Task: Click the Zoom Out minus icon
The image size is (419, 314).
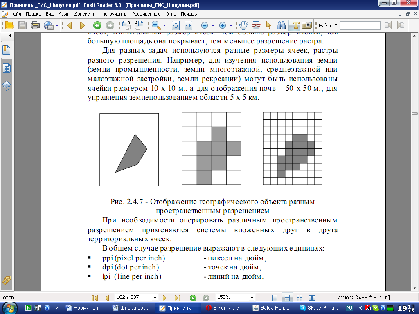Action: tap(205, 26)
